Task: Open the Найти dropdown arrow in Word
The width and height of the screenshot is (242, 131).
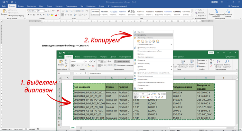Action: pos(204,10)
